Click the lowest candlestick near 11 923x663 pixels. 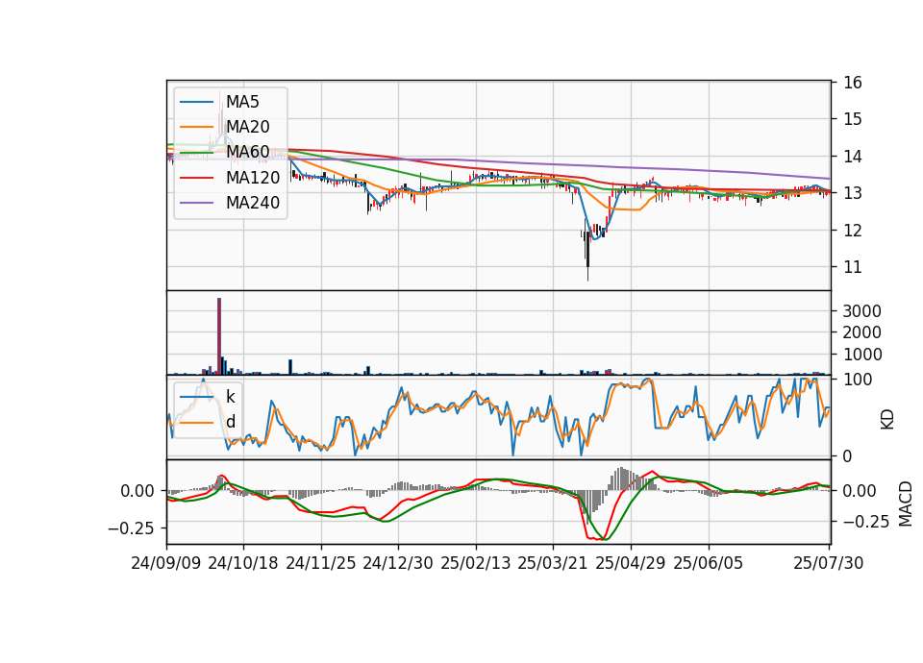pos(587,256)
